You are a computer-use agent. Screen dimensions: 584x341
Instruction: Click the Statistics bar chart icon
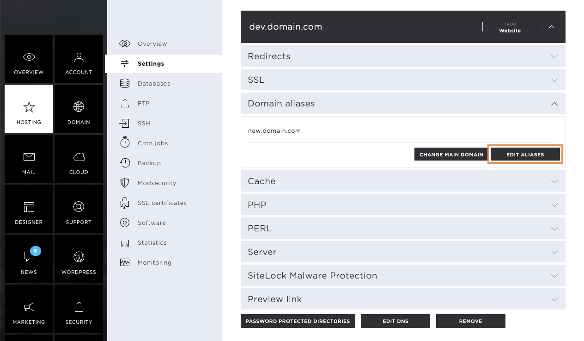tap(125, 242)
